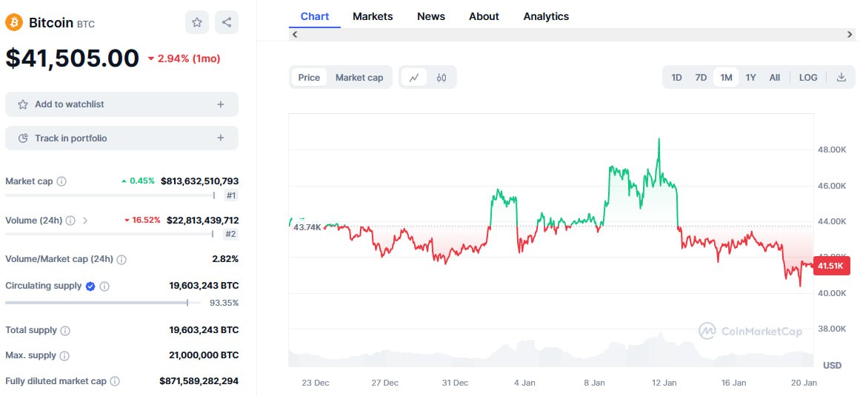Image resolution: width=860 pixels, height=396 pixels.
Task: Toggle chart to Market cap view
Action: click(x=359, y=77)
